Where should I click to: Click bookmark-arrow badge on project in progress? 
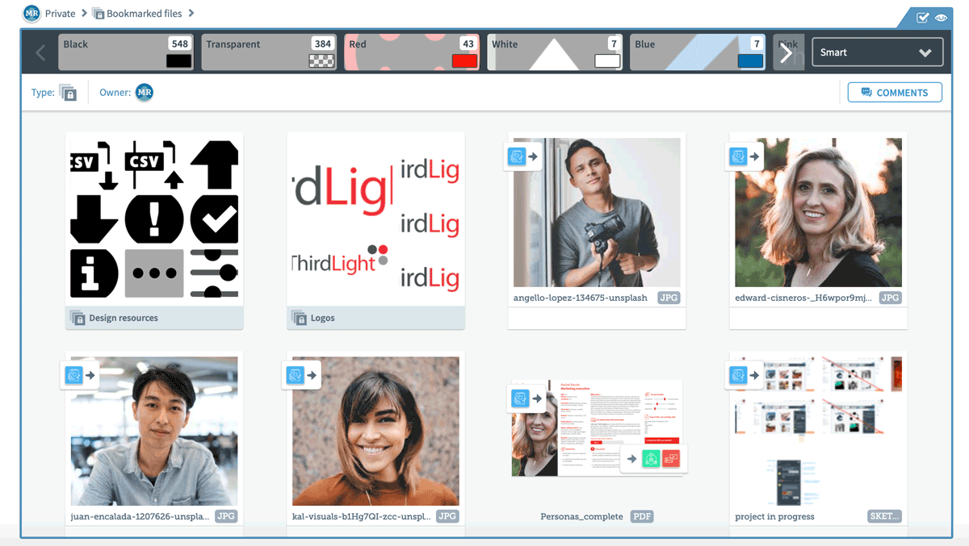744,375
